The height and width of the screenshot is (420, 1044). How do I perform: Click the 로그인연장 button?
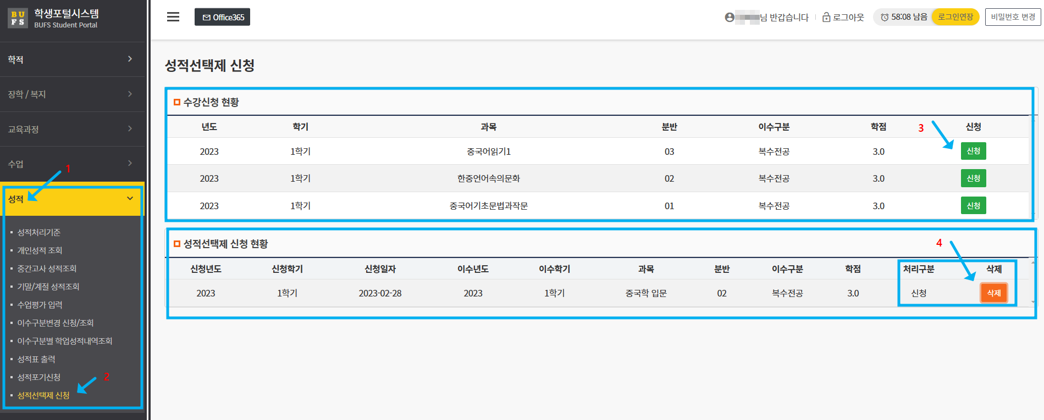point(955,17)
